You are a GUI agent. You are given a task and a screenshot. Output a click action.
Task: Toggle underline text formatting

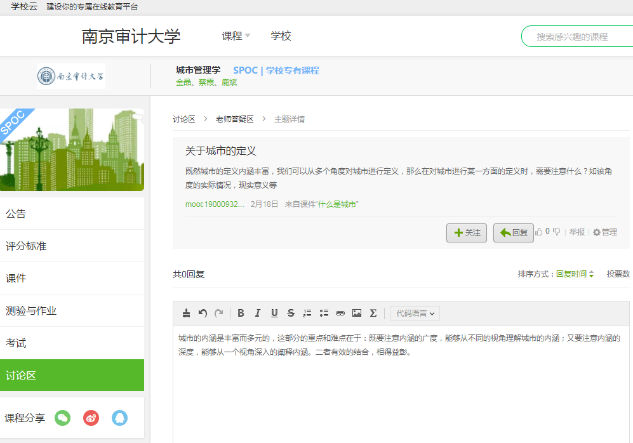coord(274,313)
